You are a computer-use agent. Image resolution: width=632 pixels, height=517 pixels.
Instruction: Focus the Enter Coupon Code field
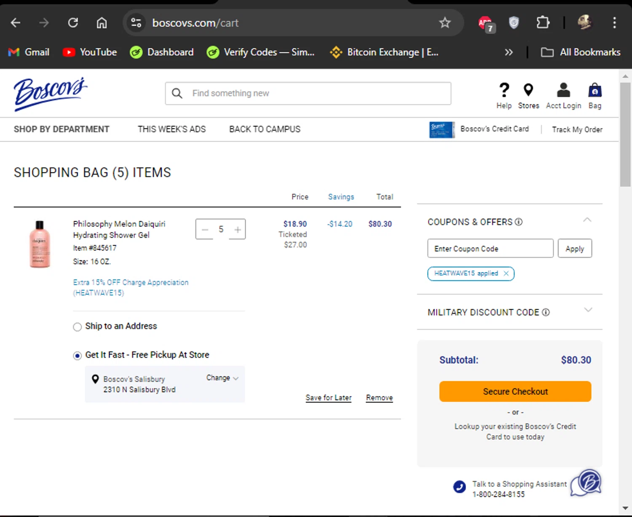coord(490,249)
